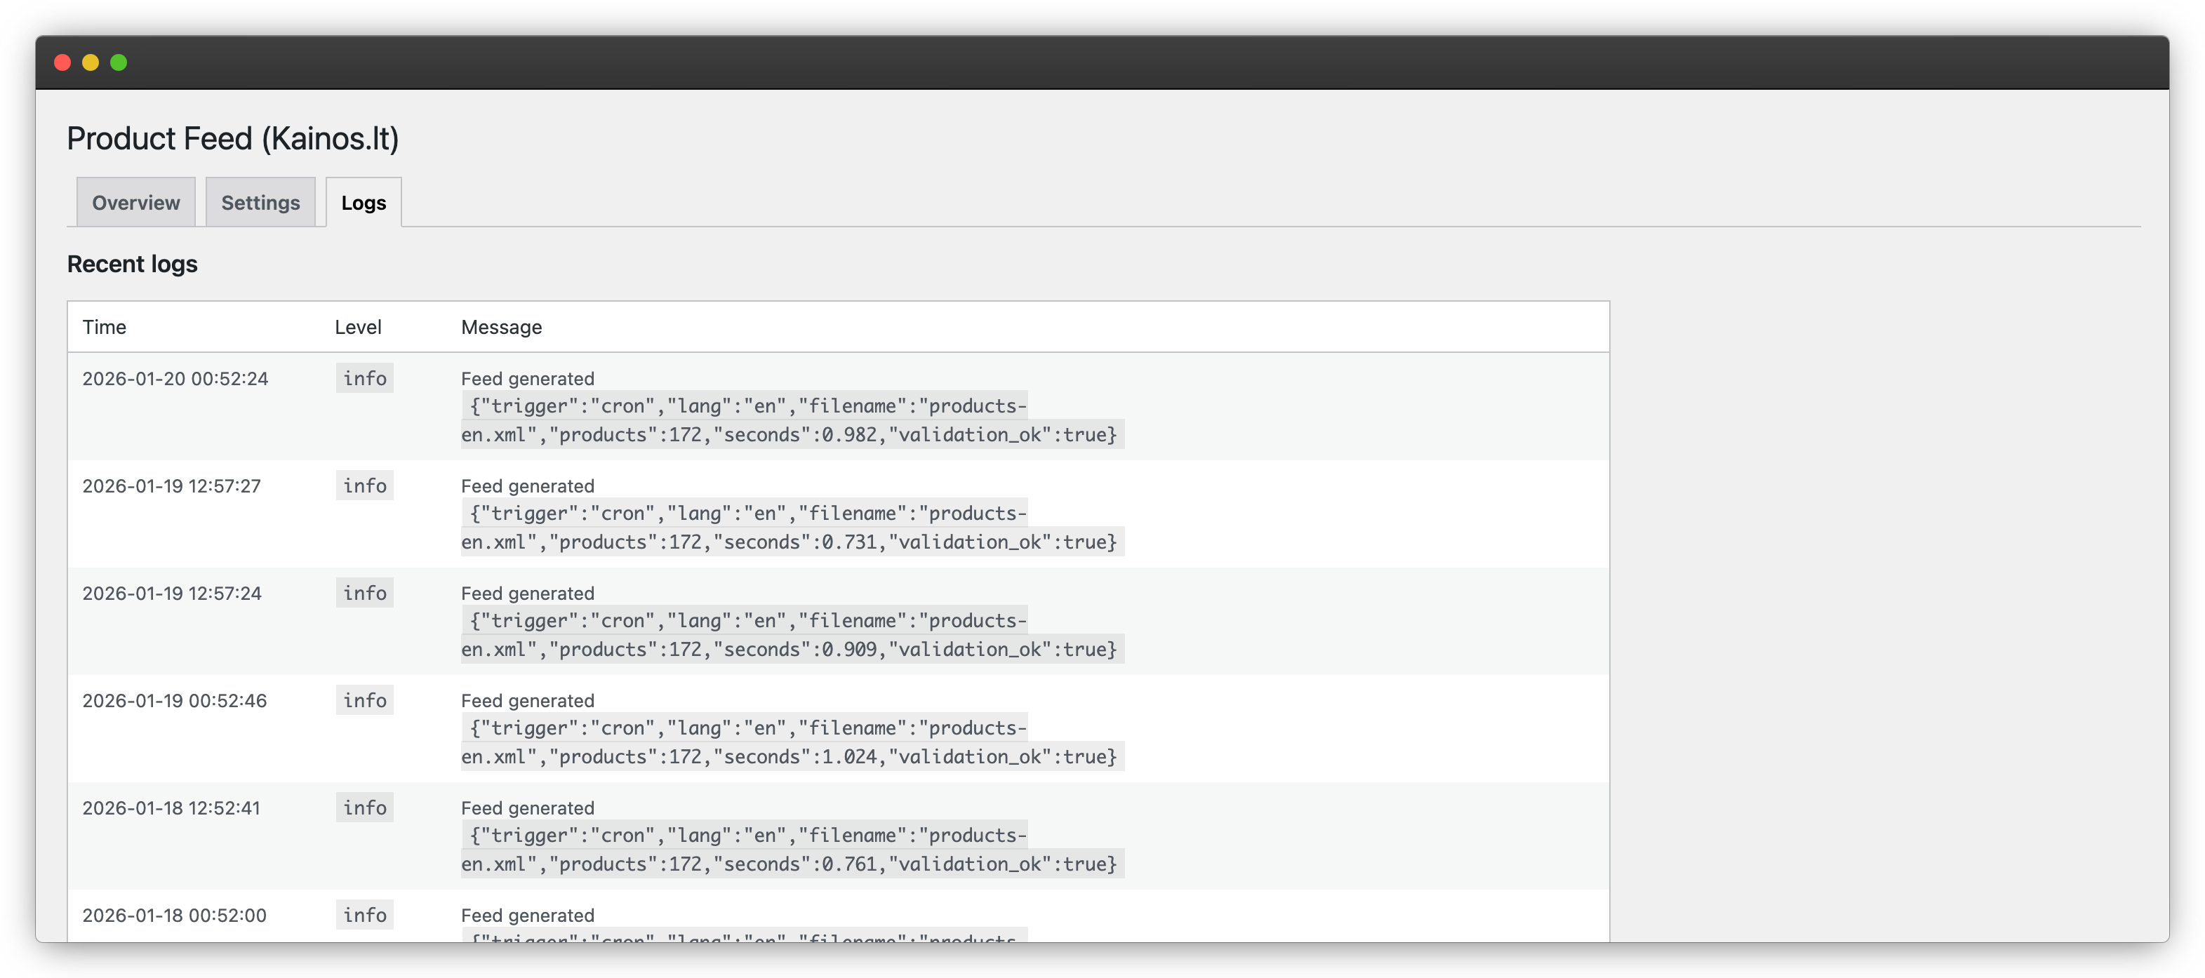Click the Product Feed (Kainos.lt) page title
The image size is (2205, 978).
(233, 139)
